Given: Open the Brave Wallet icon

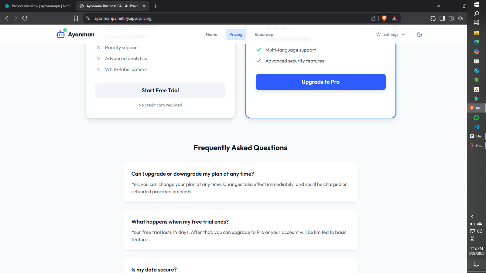Looking at the screenshot, I should [x=451, y=18].
